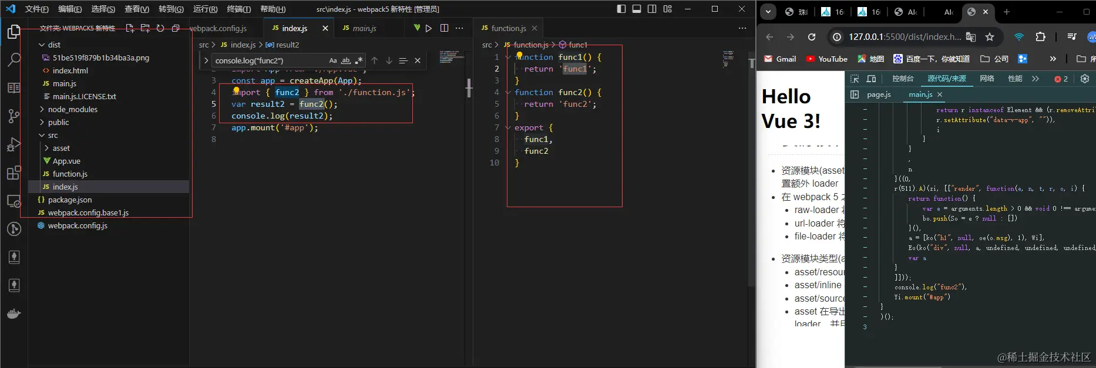Open the Gmail bookmark
Viewport: 1096px width, 368px height.
pos(780,59)
